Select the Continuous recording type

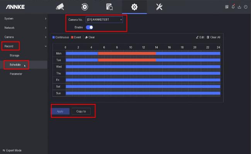(61, 37)
